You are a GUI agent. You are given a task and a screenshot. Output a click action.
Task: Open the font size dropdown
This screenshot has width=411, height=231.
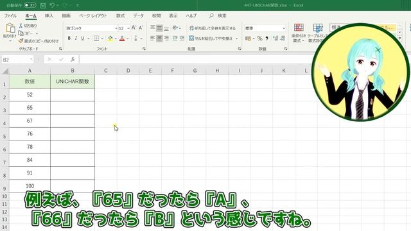coord(128,28)
